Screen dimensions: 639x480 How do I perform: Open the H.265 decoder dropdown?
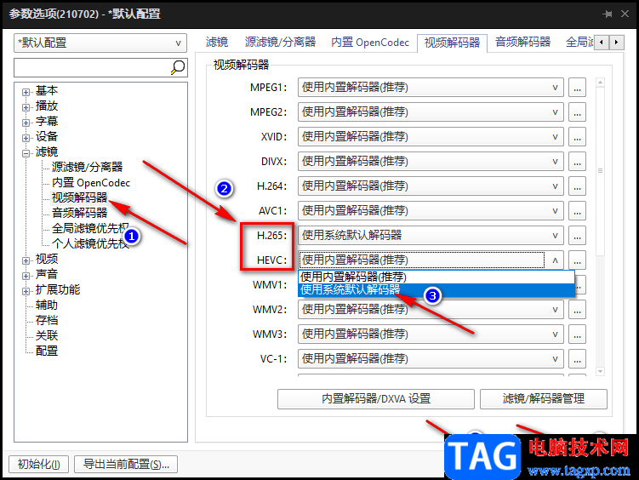tap(431, 236)
